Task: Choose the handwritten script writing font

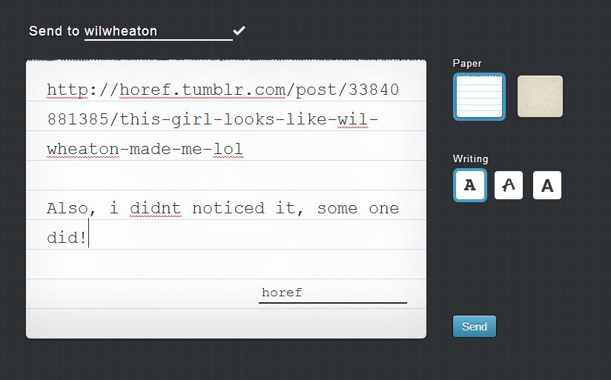Action: point(509,185)
